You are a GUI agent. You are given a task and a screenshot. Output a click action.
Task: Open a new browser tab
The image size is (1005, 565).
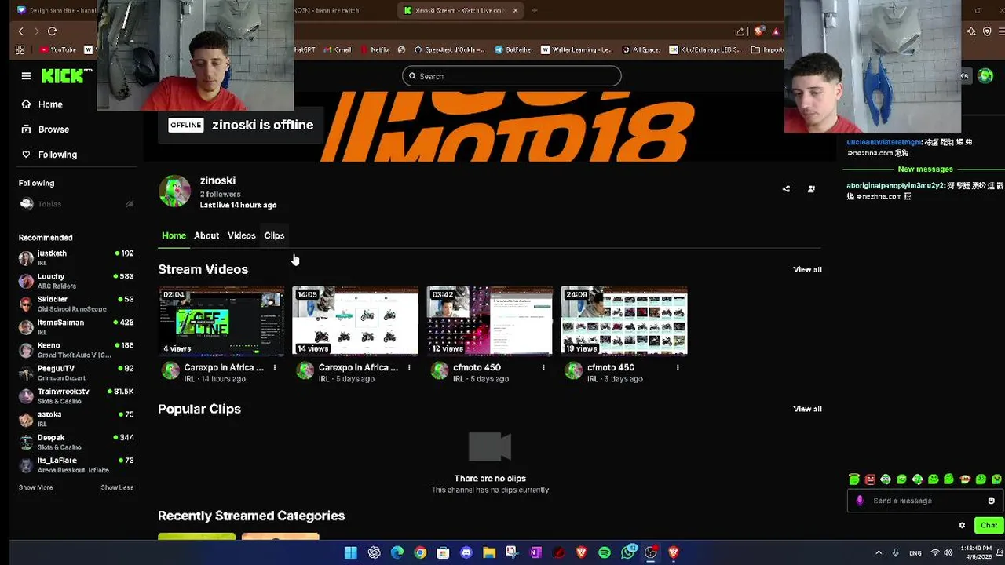tap(535, 10)
